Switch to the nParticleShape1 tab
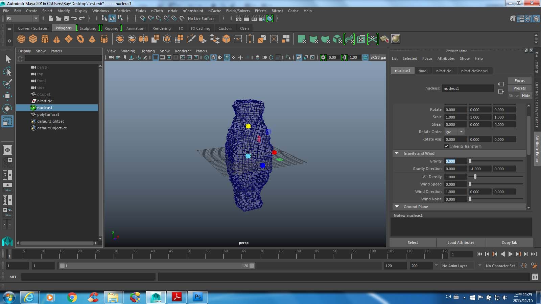 coord(475,71)
